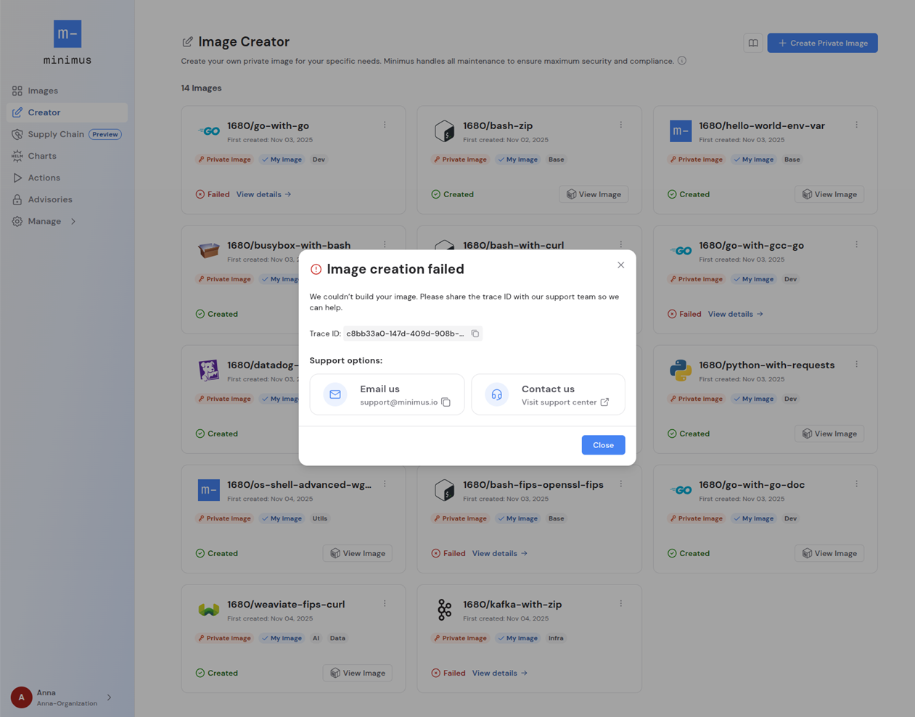Click the Create Private Image button
The width and height of the screenshot is (915, 717).
822,43
